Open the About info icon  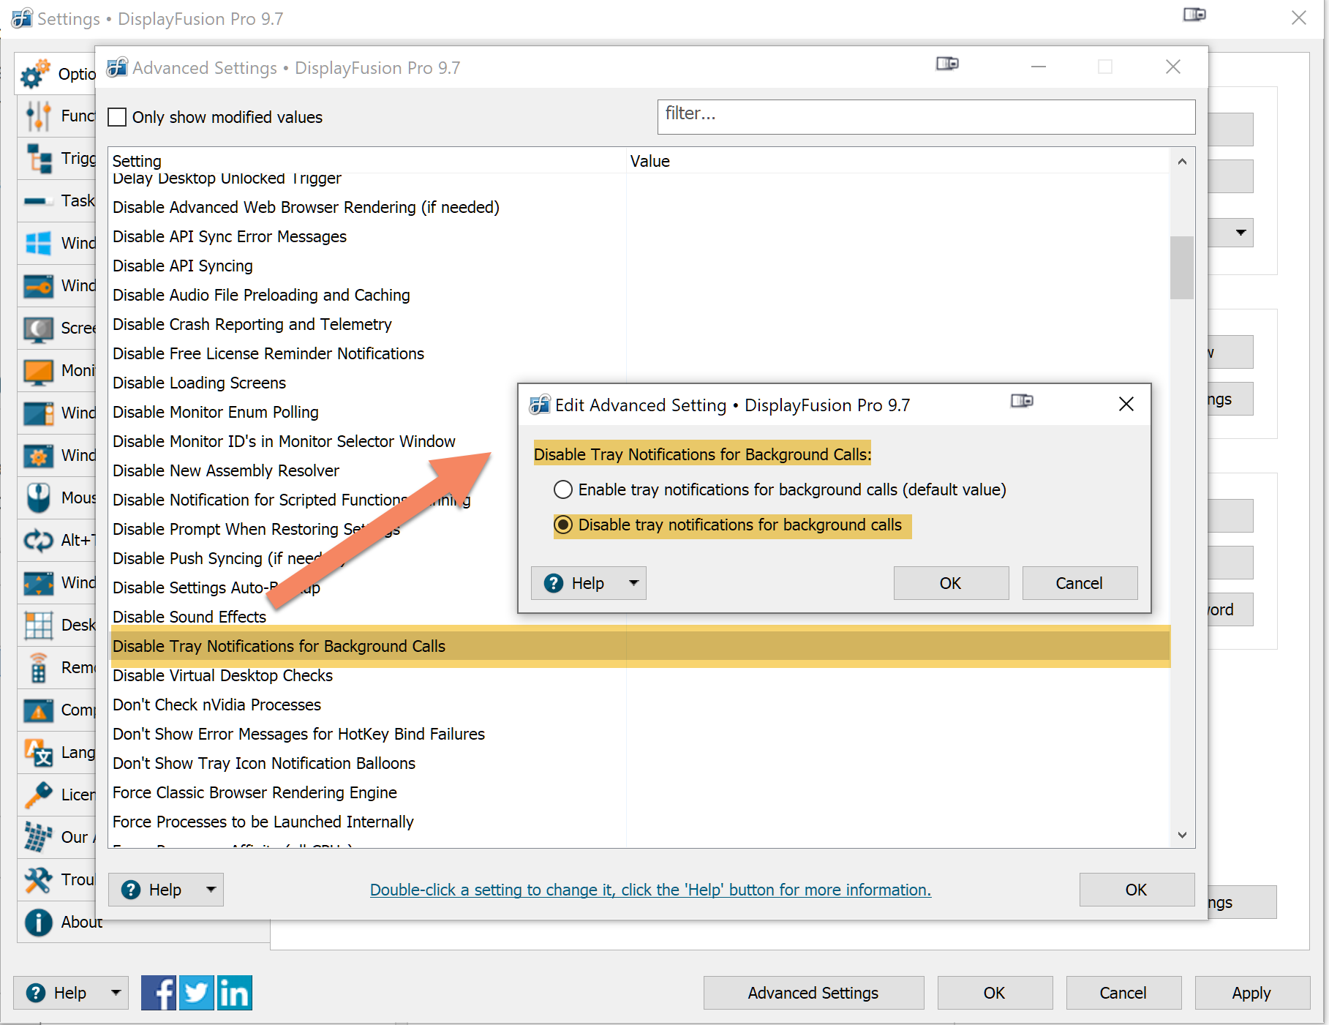point(38,922)
